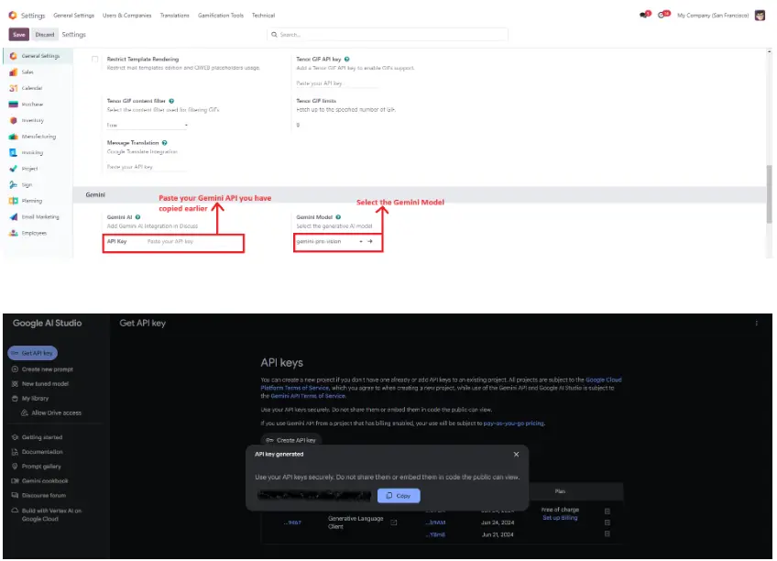Open the My Company (San Francisco) switcher
This screenshot has height=561, width=777.
click(x=712, y=16)
